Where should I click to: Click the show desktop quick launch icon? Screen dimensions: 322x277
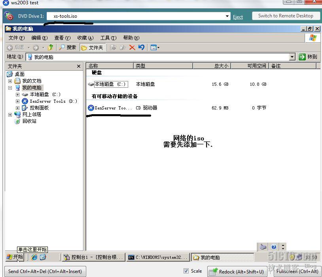pyautogui.click(x=43, y=257)
